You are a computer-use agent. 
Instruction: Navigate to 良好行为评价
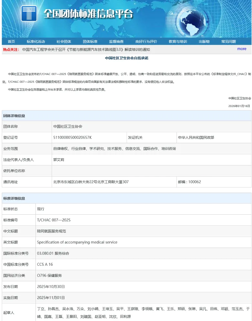click(146, 41)
